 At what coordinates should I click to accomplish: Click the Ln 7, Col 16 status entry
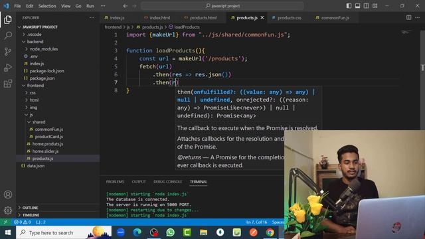256,222
